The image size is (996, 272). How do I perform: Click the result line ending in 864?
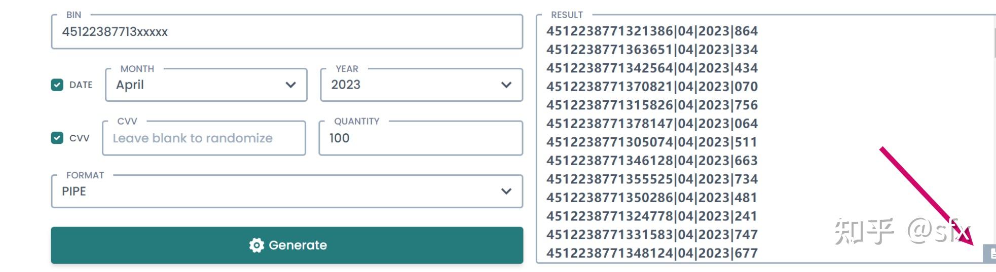coord(652,31)
